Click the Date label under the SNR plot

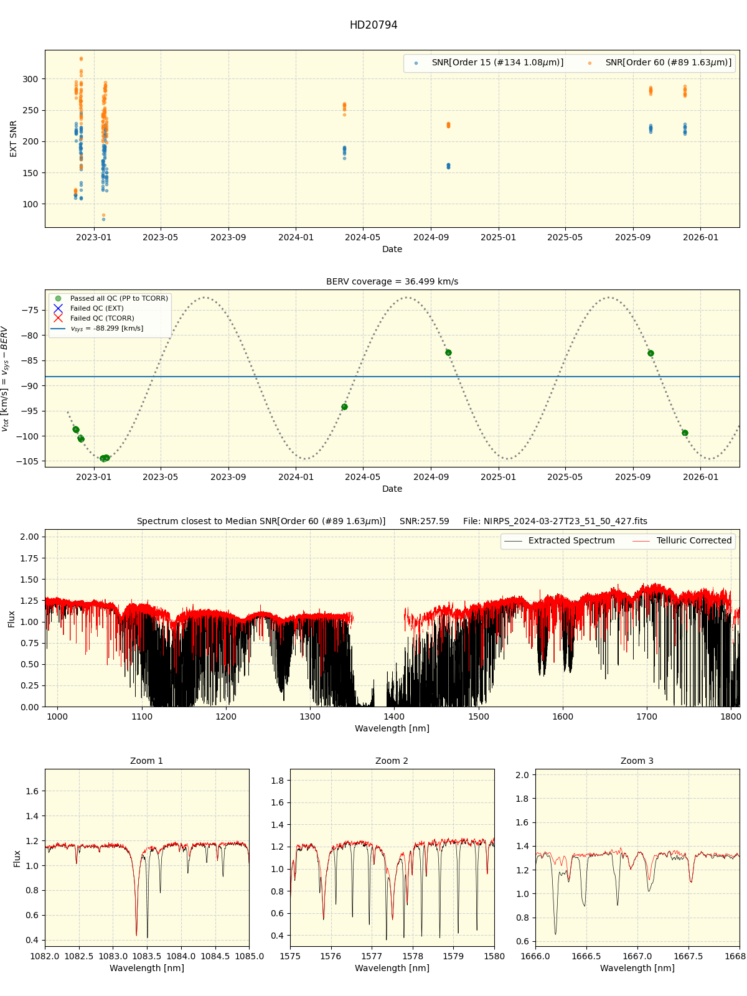[392, 249]
